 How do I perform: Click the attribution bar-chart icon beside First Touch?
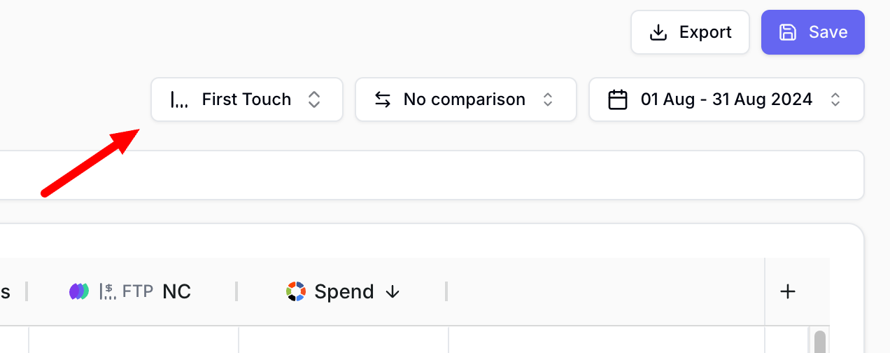pos(179,99)
